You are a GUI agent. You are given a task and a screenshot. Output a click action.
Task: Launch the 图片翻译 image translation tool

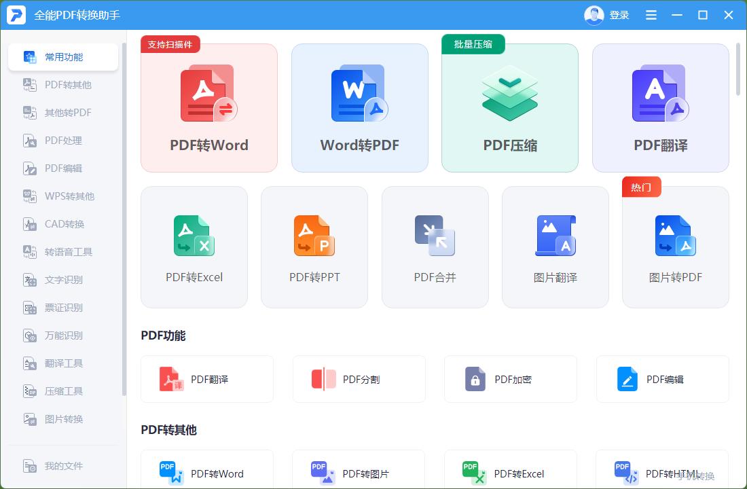[x=555, y=247]
